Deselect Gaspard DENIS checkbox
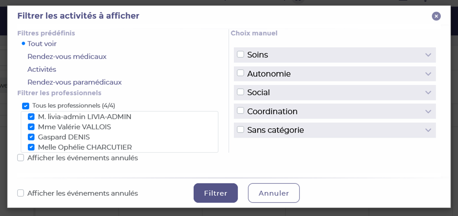 (x=31, y=137)
